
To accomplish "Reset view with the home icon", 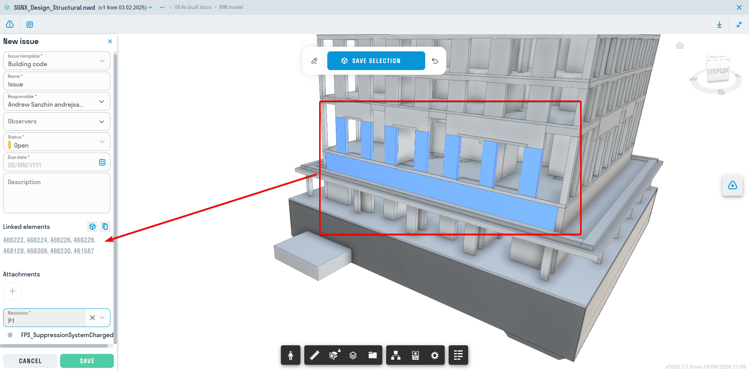I will [680, 46].
